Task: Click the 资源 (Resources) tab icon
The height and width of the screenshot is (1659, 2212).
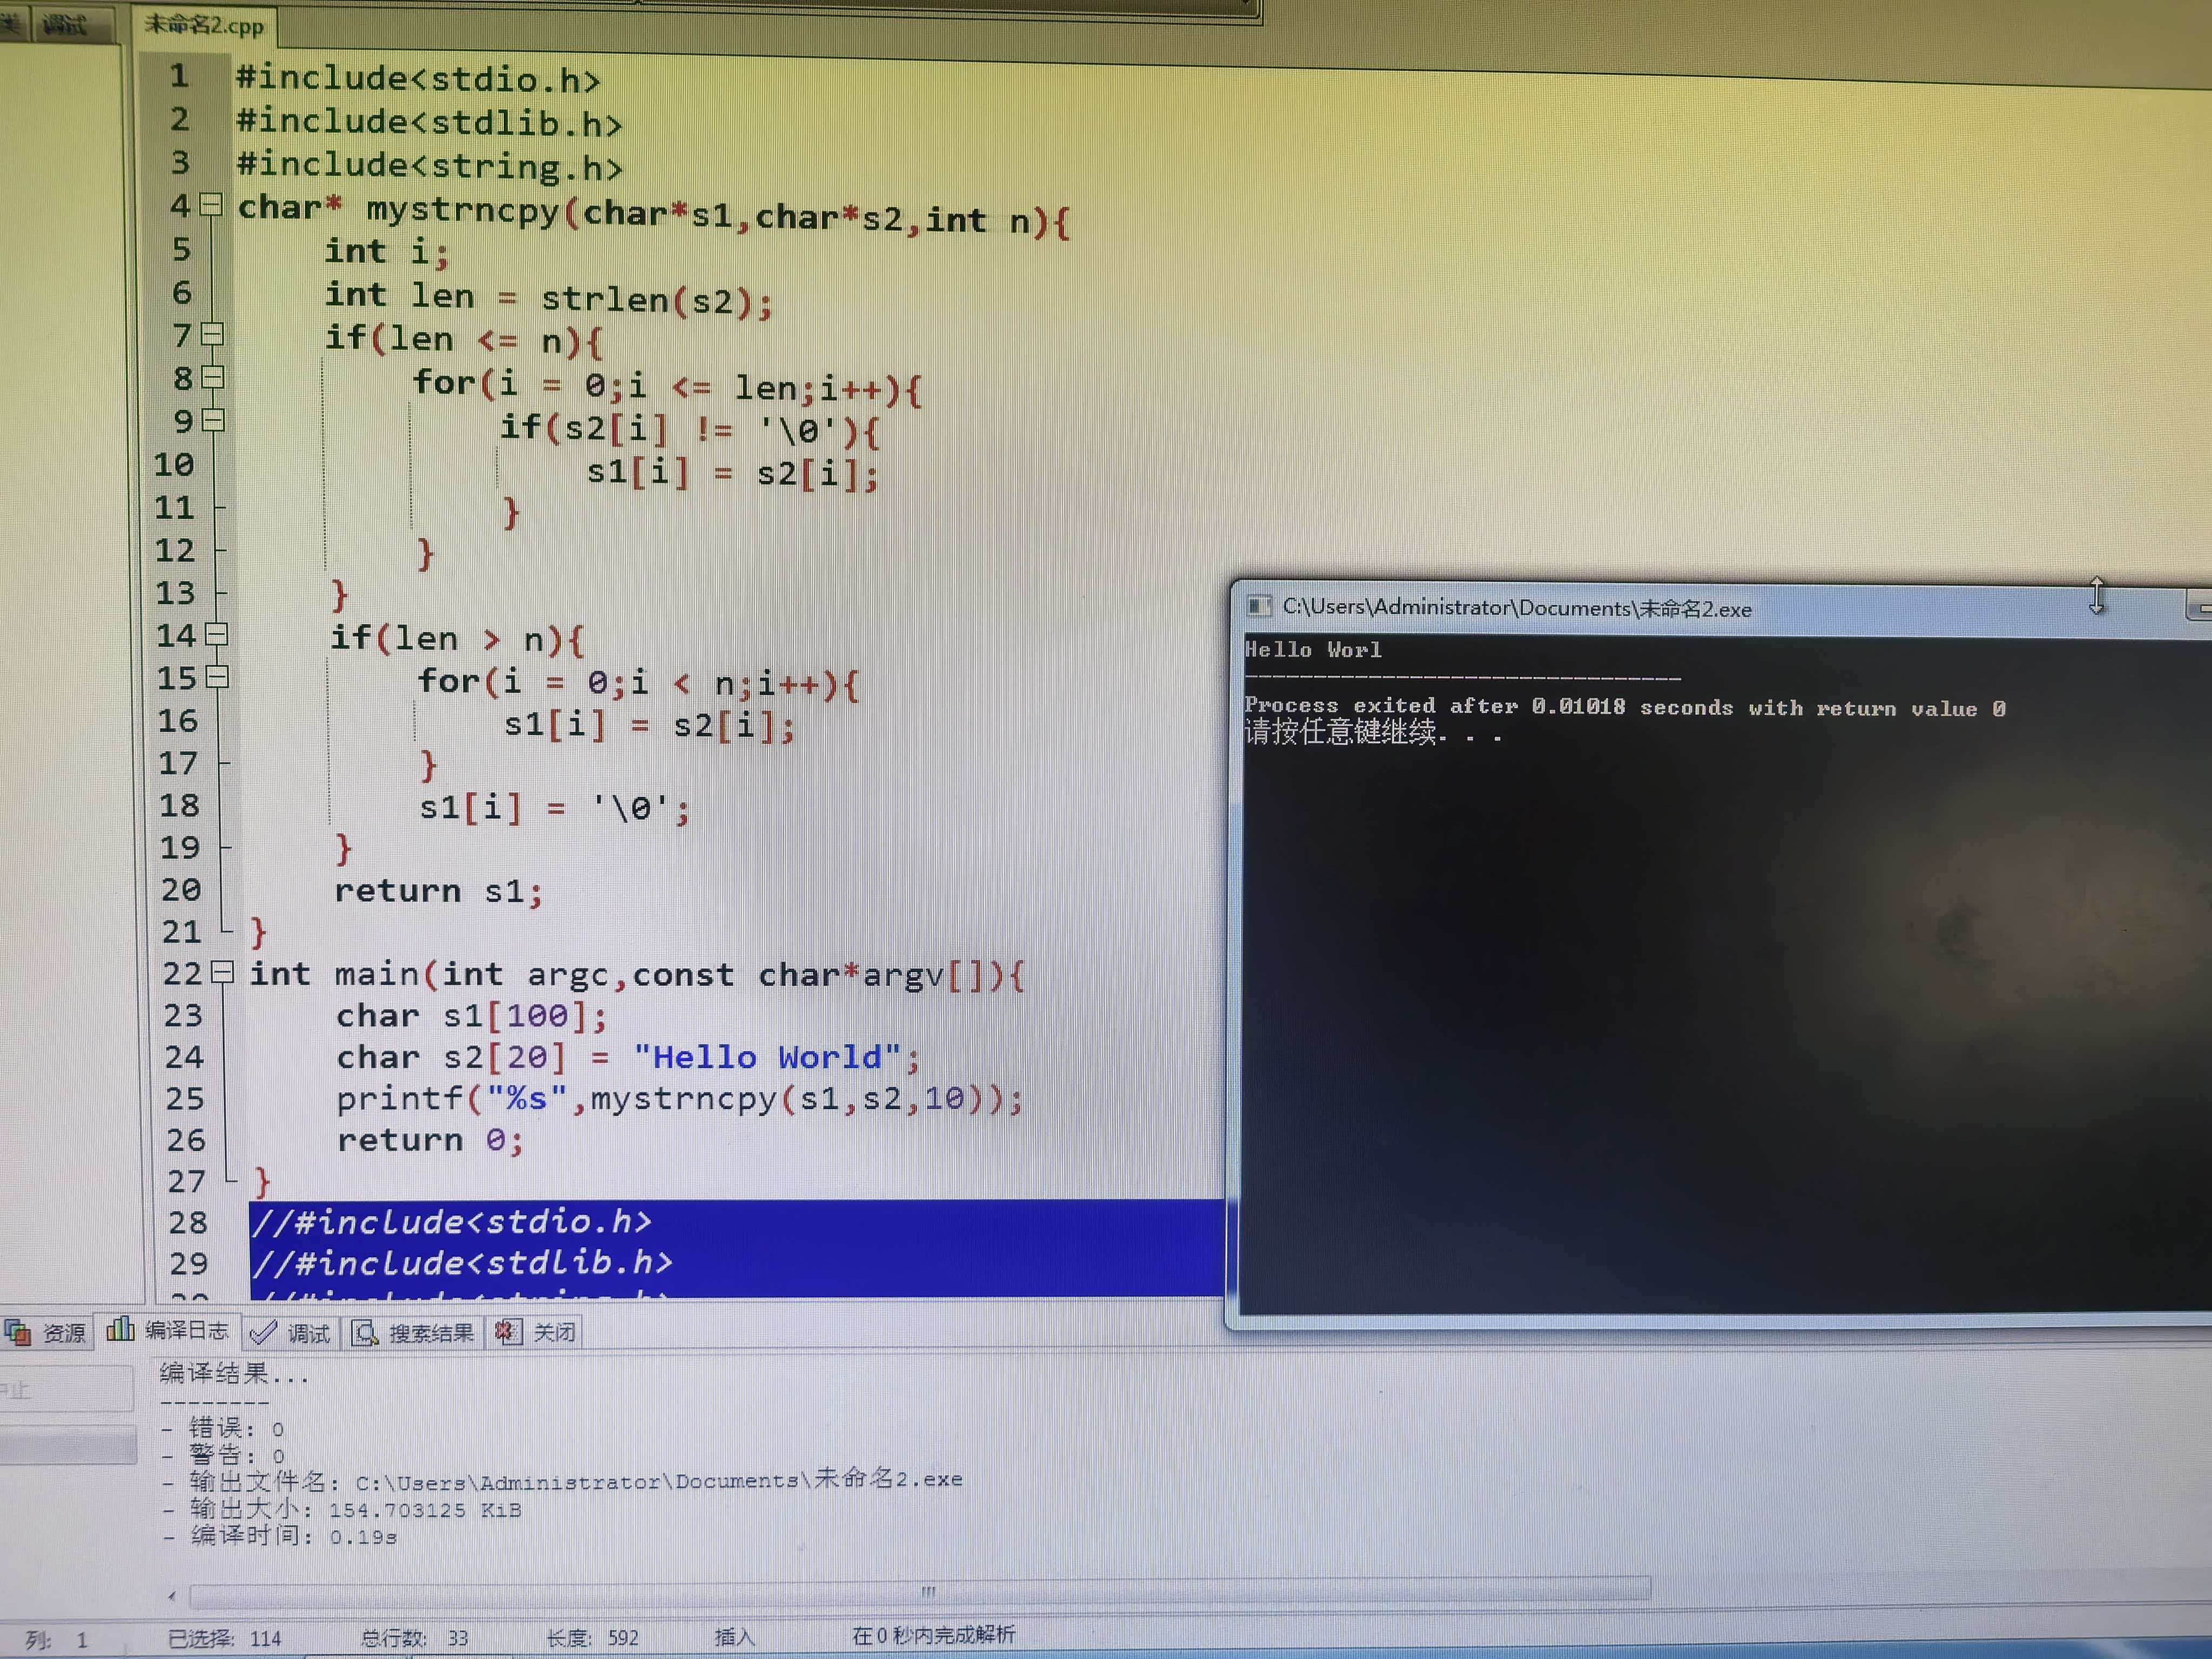Action: (x=18, y=1332)
